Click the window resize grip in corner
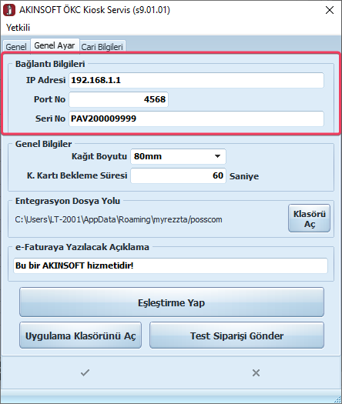Screen dimensions: 342x404 click(x=337, y=399)
